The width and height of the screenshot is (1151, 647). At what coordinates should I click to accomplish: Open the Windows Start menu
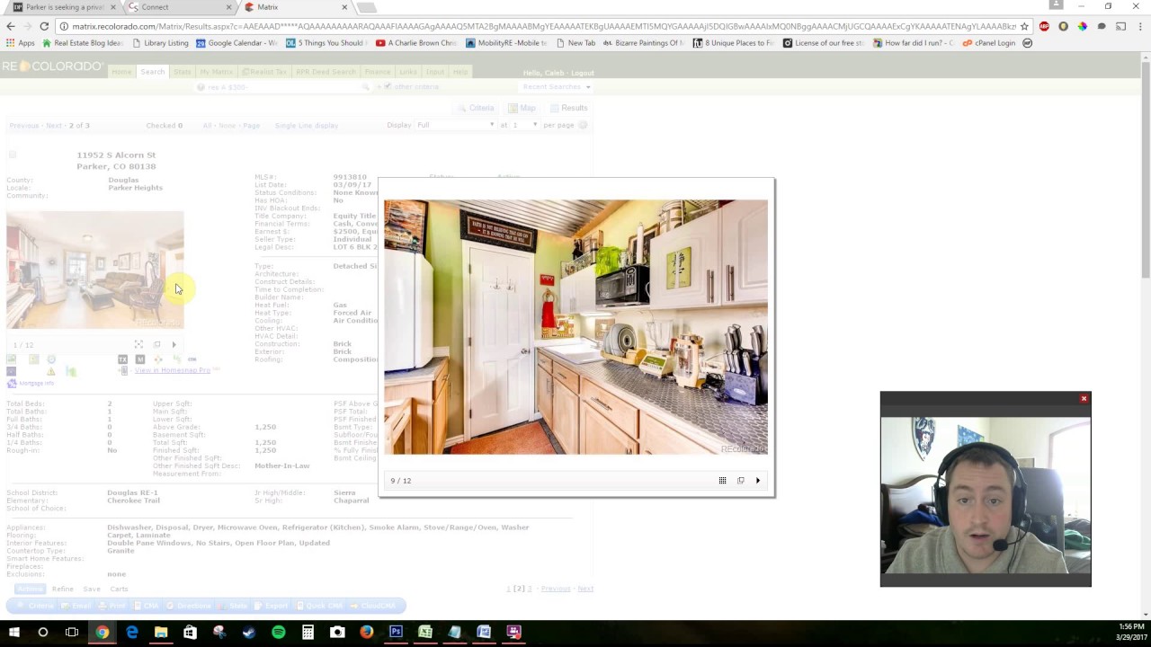point(13,632)
